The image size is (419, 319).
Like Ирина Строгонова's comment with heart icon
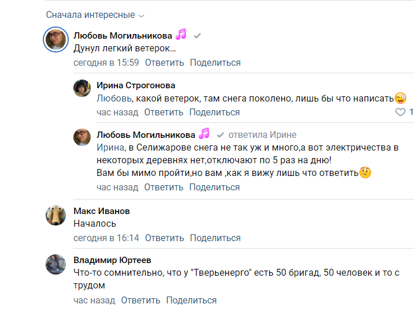tap(400, 112)
